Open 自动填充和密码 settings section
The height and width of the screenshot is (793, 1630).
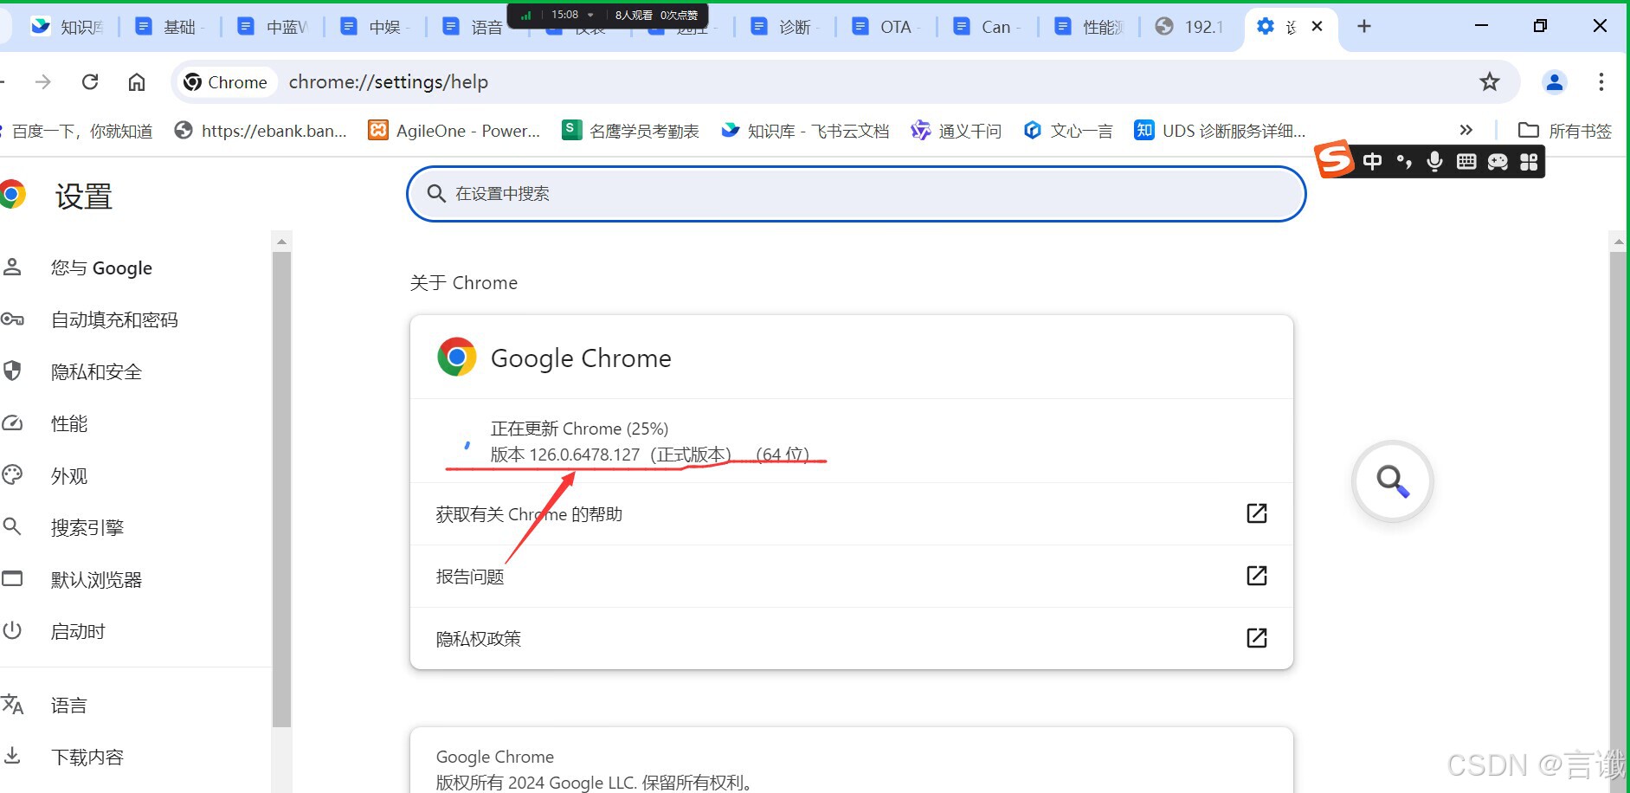coord(114,319)
